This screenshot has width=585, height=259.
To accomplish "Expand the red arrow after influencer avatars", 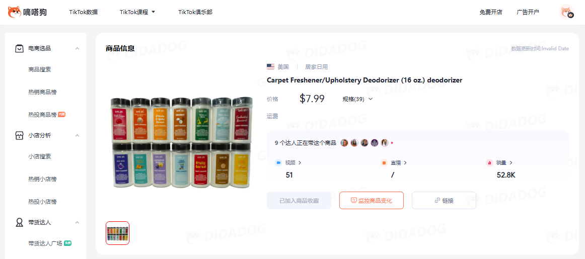I will [x=392, y=143].
